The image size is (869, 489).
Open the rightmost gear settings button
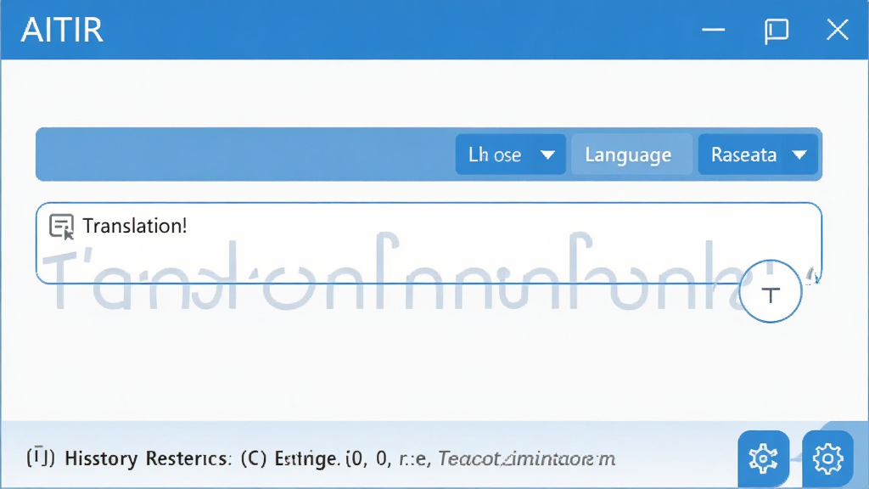coord(827,458)
